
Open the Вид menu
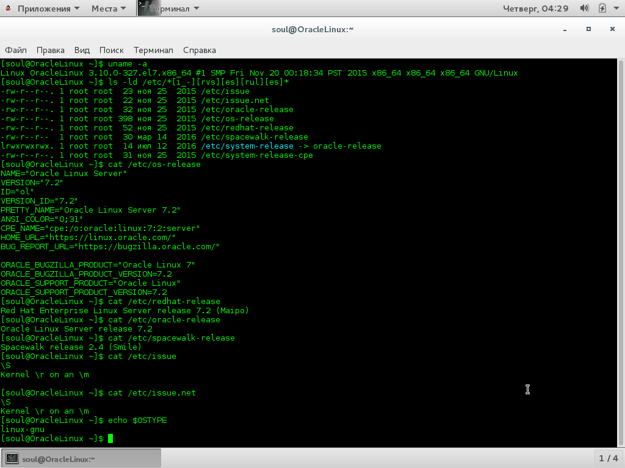82,50
